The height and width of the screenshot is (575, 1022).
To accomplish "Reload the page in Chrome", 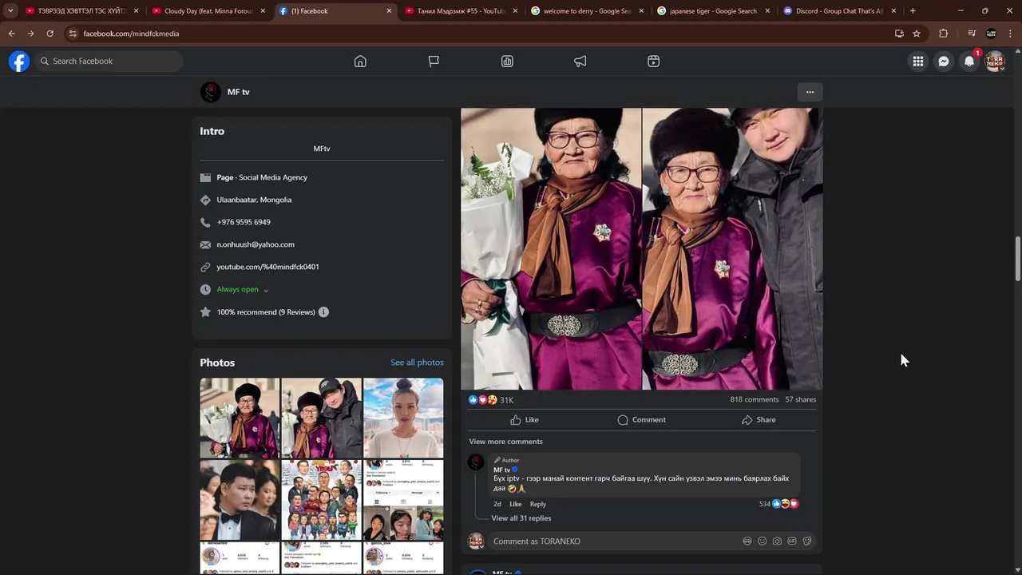I will [50, 34].
